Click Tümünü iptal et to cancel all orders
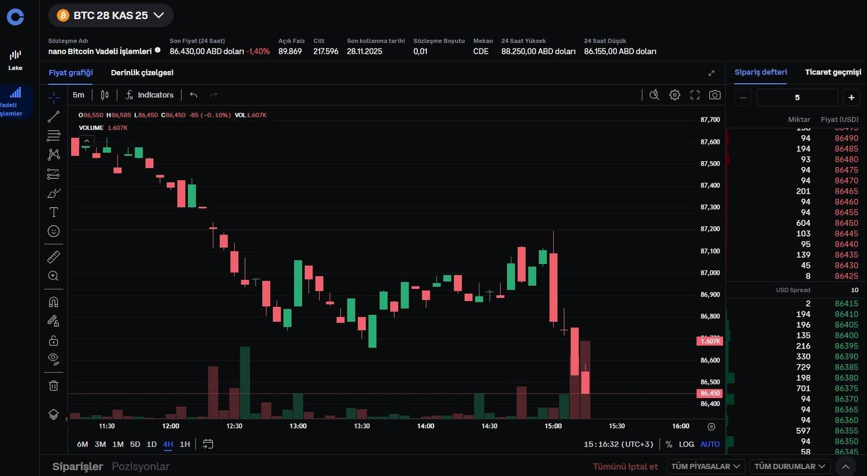The width and height of the screenshot is (867, 476). 625,466
